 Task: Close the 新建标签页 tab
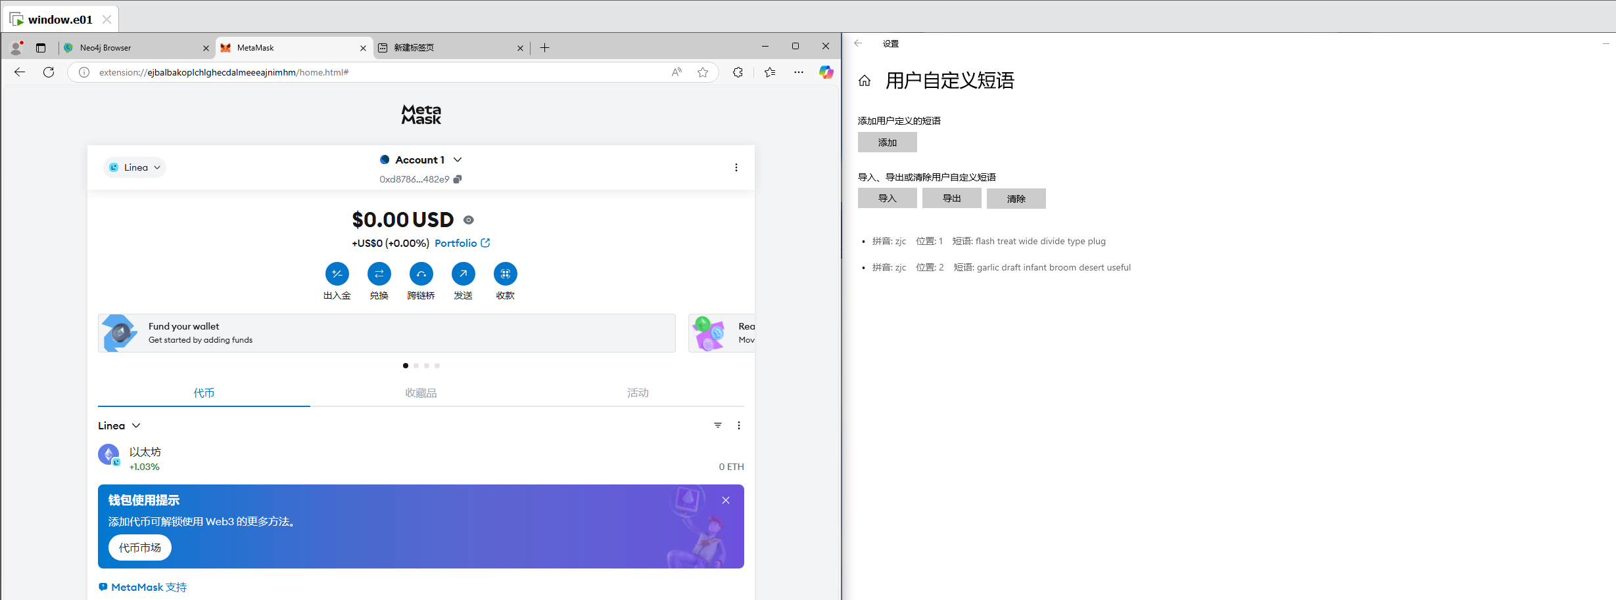pos(520,48)
